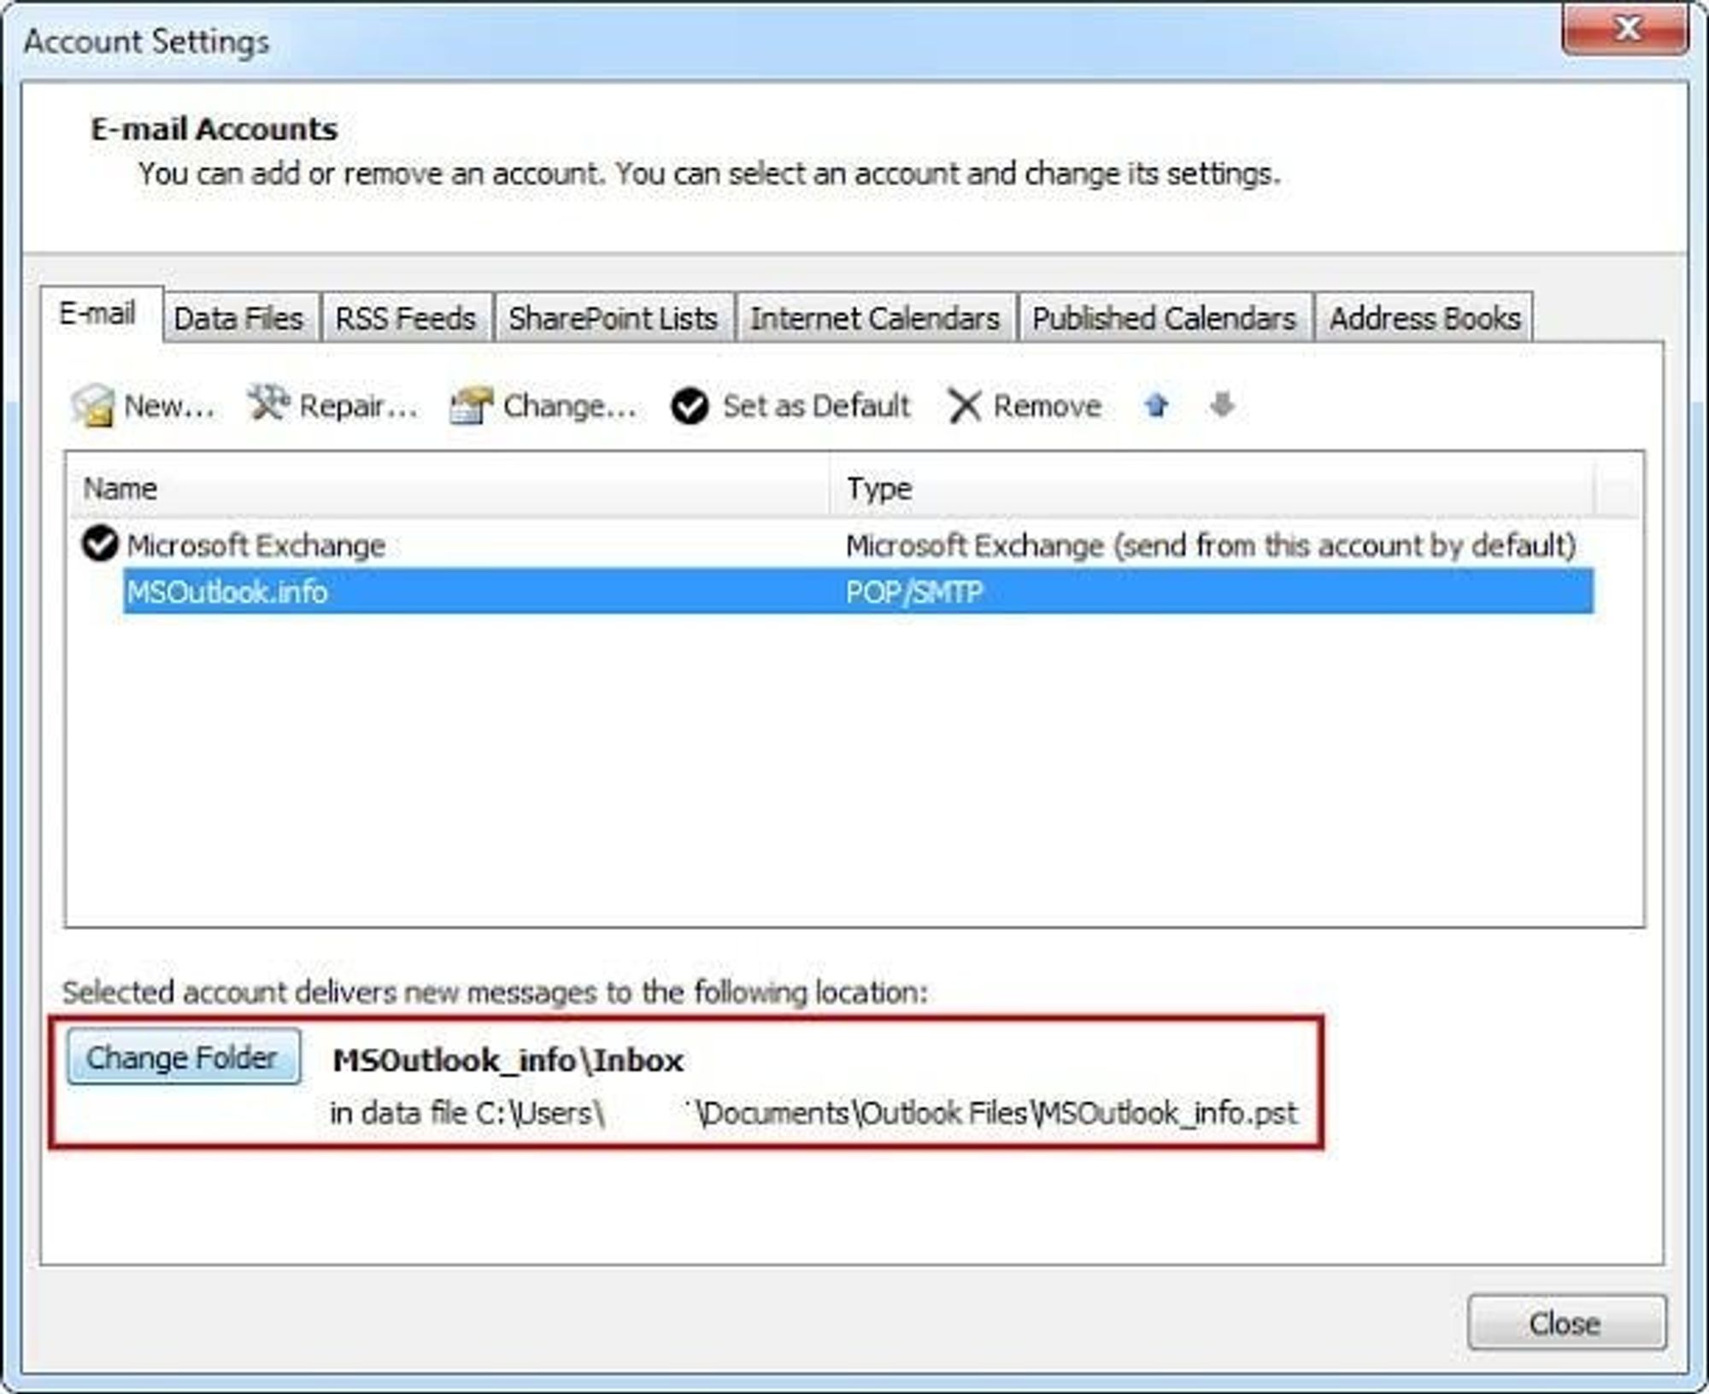
Task: Open the Published Calendars tab
Action: point(1164,319)
